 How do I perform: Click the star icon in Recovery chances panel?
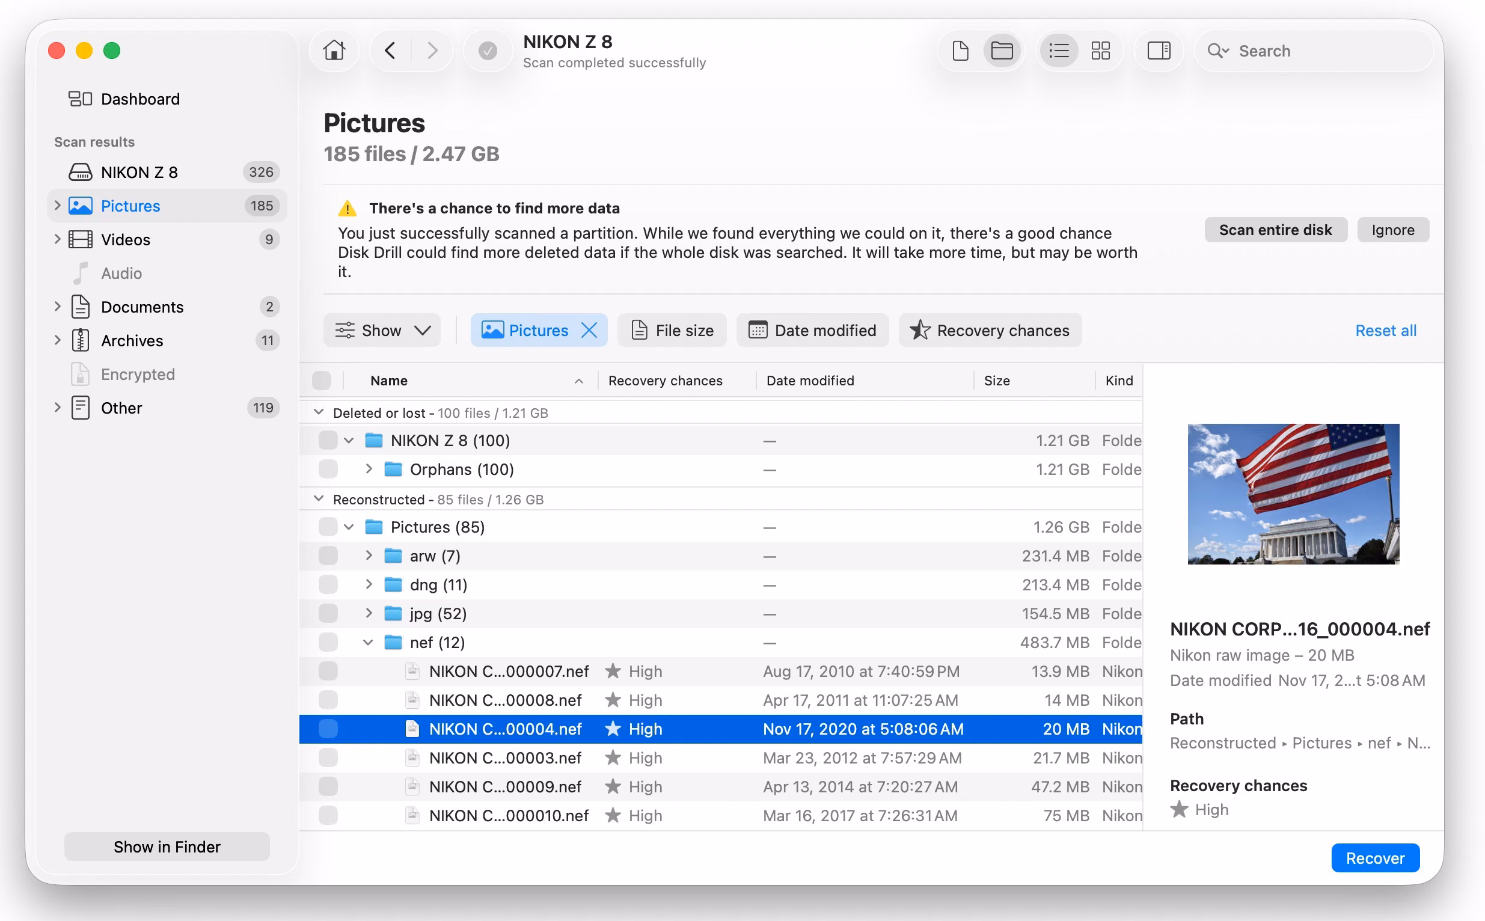pos(1179,810)
